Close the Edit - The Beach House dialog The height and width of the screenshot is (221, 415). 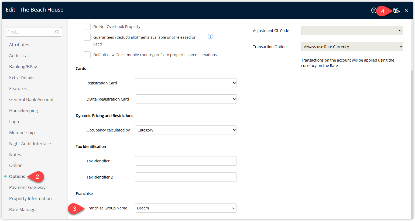(x=406, y=10)
